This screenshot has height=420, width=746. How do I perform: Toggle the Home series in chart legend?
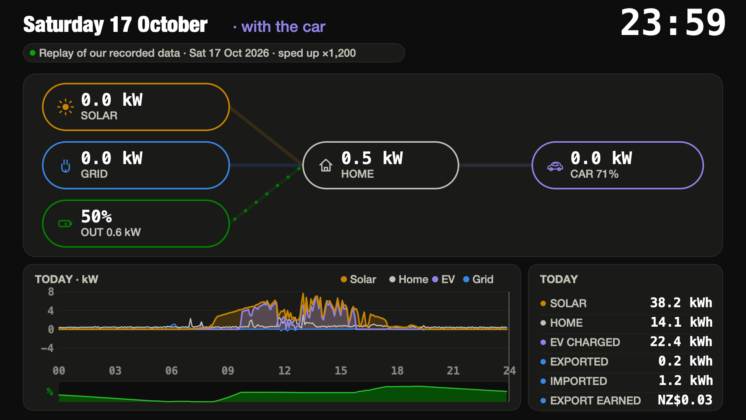pos(408,279)
